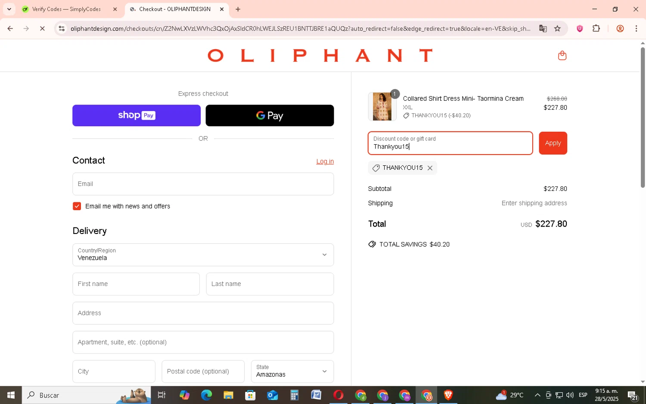
Task: Stop loading the page
Action: point(42,28)
